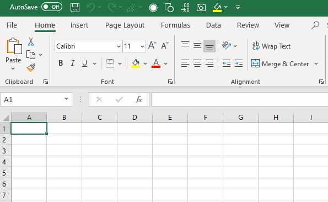
Task: Click the Camera icon in quick access toolbar
Action: coord(201,8)
